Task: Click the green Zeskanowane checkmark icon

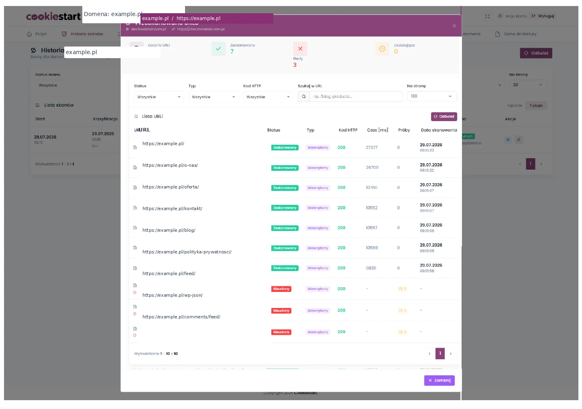Action: pos(218,49)
